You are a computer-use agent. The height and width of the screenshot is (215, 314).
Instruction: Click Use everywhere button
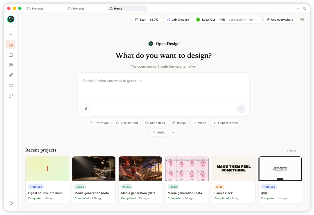click(280, 19)
